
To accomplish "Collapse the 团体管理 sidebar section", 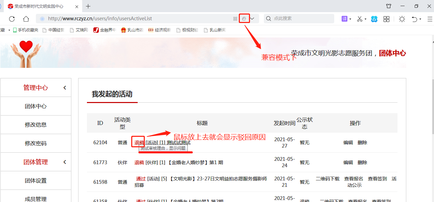I will click(x=65, y=162).
